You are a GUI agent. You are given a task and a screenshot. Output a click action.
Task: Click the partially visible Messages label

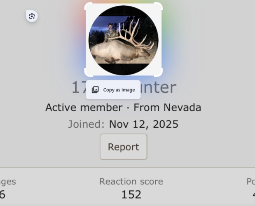[8, 182]
